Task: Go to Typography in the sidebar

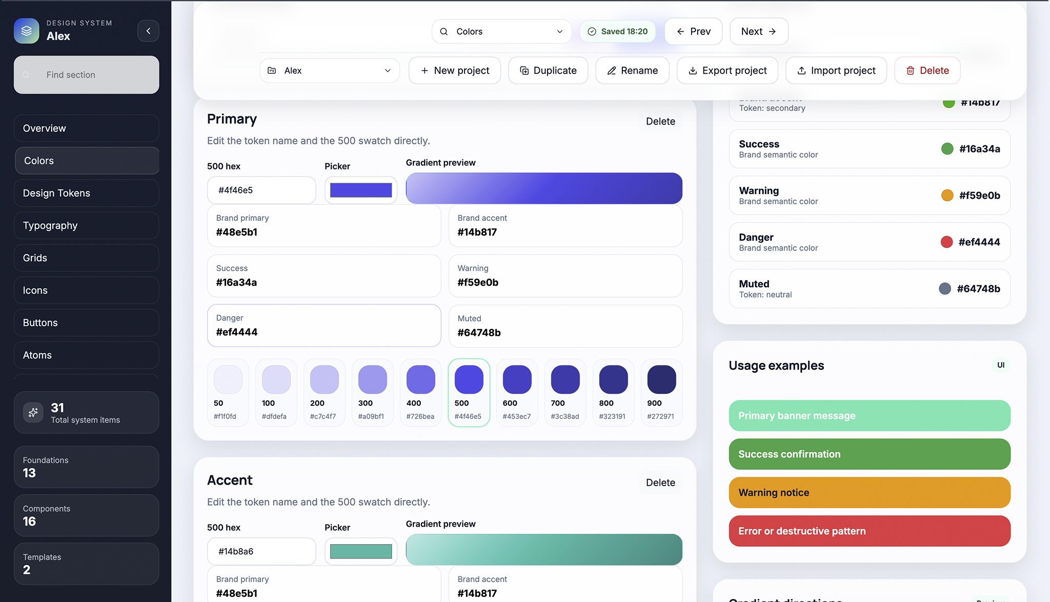Action: [x=86, y=225]
